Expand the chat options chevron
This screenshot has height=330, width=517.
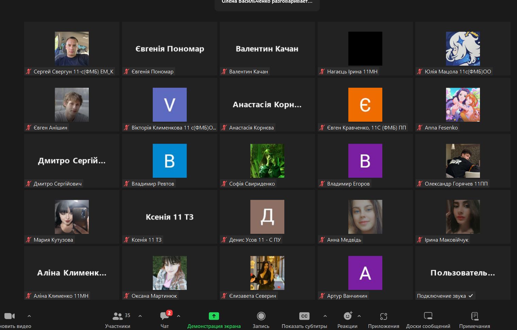(179, 316)
